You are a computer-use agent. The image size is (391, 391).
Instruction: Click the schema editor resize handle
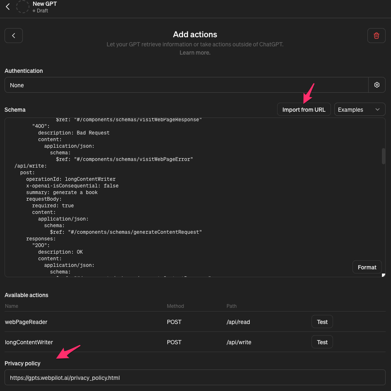click(383, 275)
